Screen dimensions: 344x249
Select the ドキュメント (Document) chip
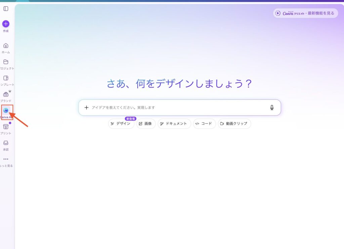[x=174, y=124]
